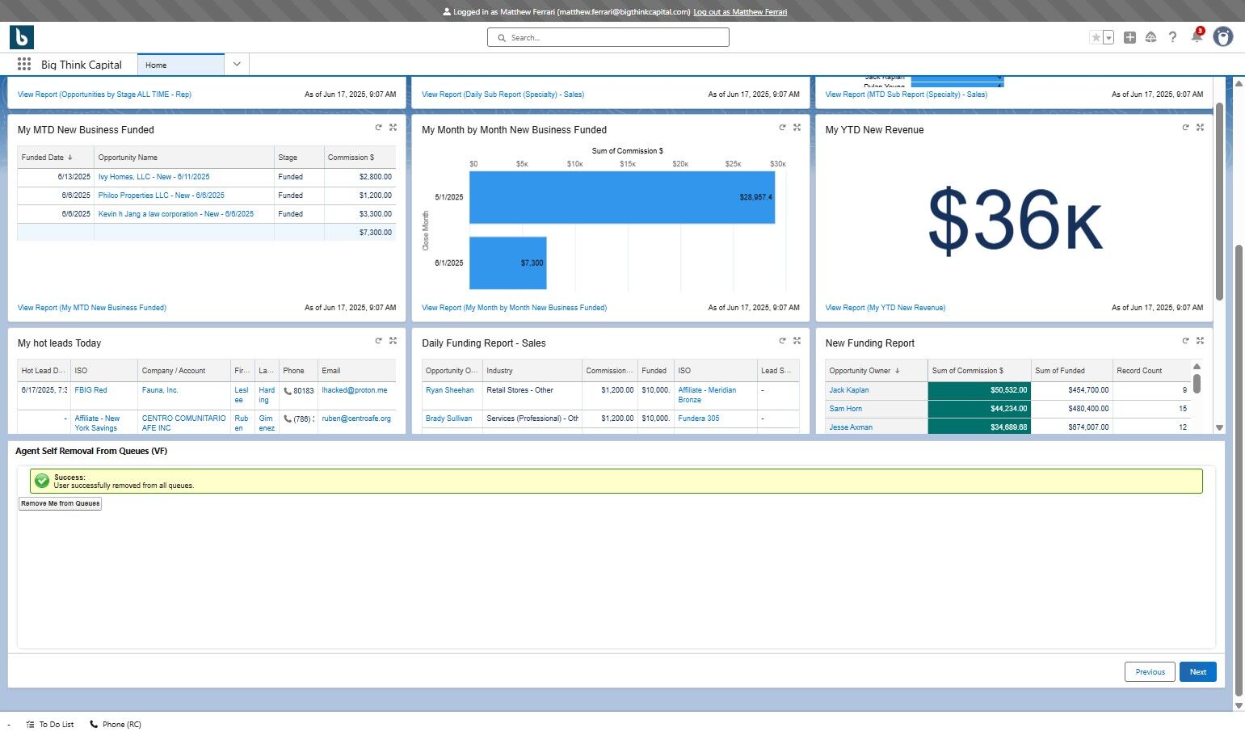
Task: Expand the New Funding Report widget
Action: [x=1200, y=341]
